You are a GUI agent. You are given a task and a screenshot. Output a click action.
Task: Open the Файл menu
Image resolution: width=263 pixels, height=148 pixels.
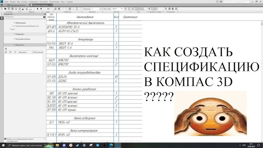pyautogui.click(x=7, y=2)
